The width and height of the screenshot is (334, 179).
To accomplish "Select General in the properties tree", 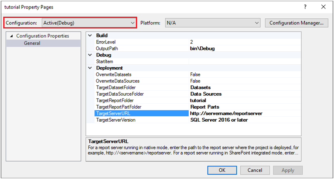I will 32,43.
